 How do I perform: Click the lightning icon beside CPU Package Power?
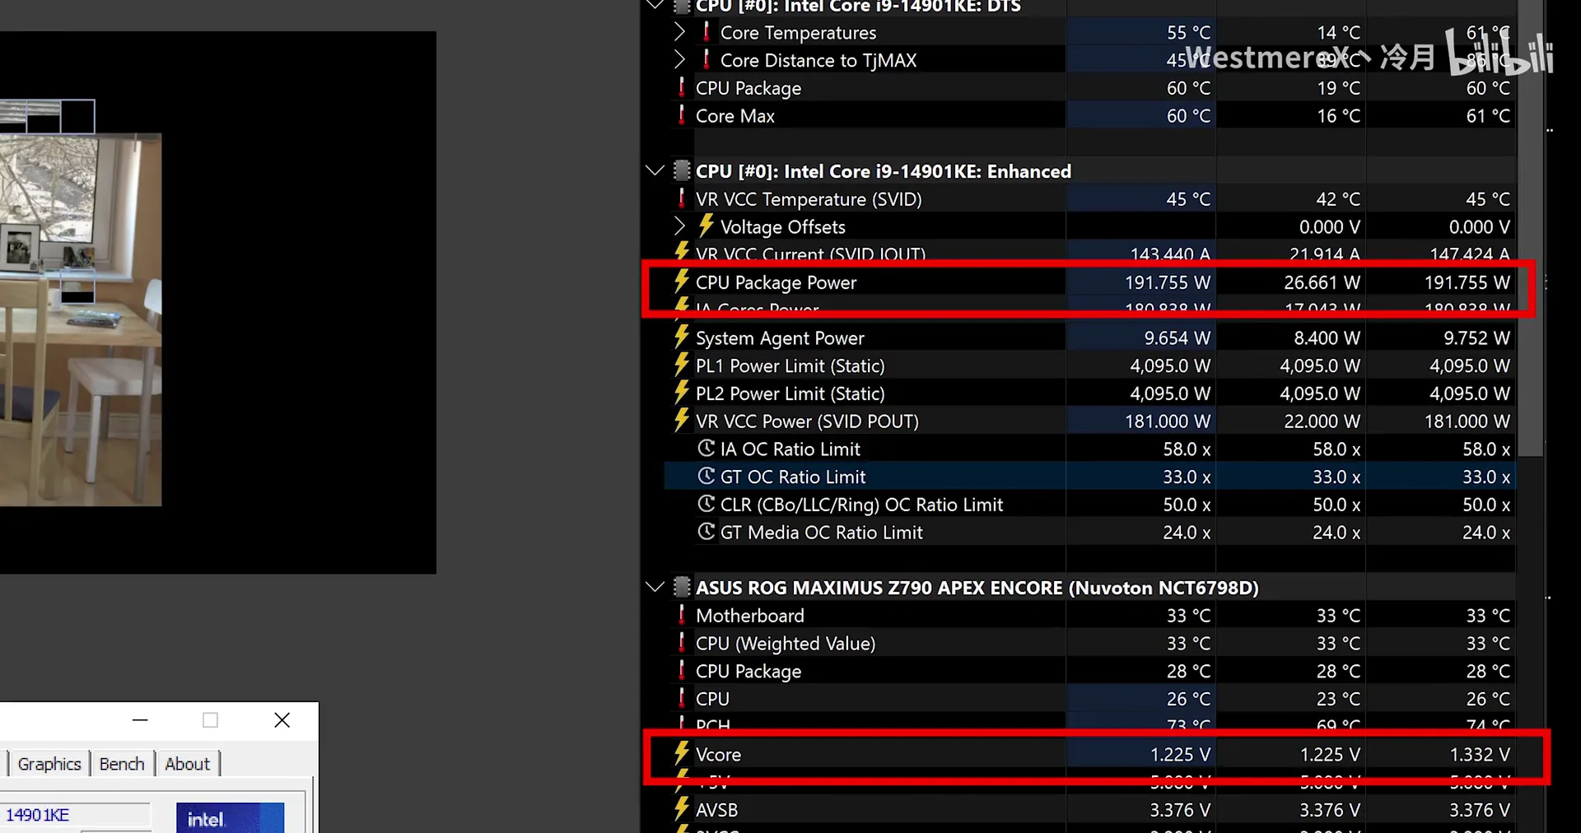681,282
